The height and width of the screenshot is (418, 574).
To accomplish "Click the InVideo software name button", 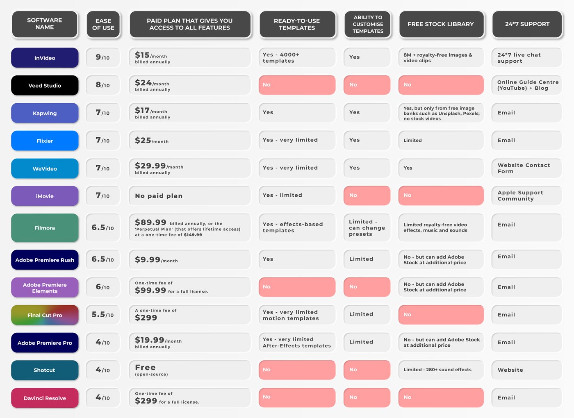I will click(45, 58).
